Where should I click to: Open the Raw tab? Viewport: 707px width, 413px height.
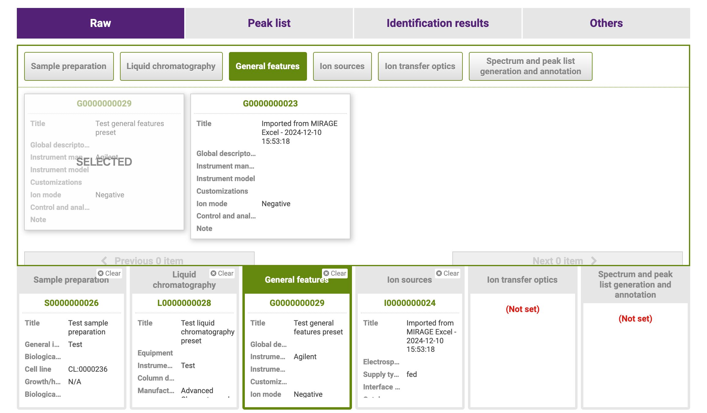click(100, 23)
